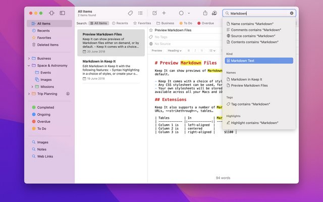Viewport: 323px width, 202px height.
Task: Open the list style dropdown
Action: pyautogui.click(x=212, y=50)
